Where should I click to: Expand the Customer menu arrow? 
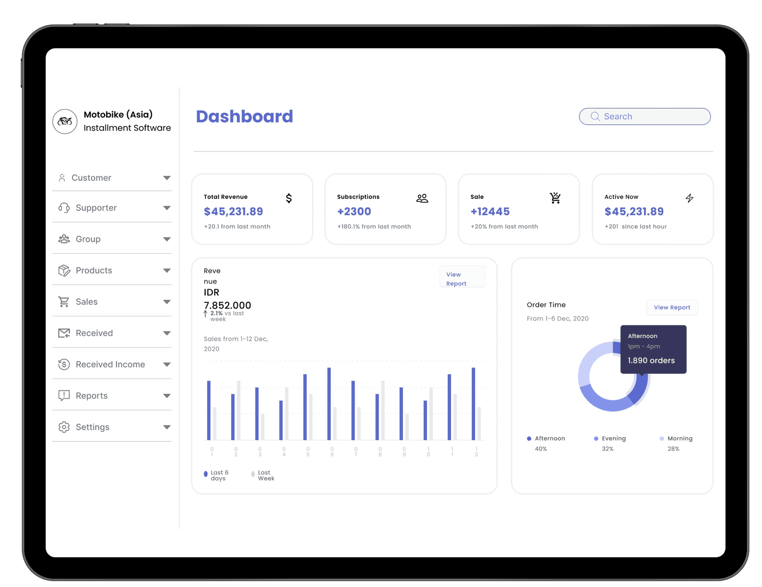[x=166, y=178]
